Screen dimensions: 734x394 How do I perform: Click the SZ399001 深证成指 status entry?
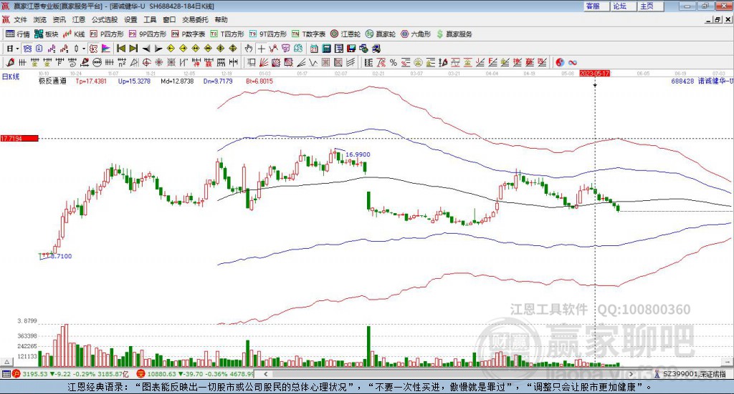690,374
